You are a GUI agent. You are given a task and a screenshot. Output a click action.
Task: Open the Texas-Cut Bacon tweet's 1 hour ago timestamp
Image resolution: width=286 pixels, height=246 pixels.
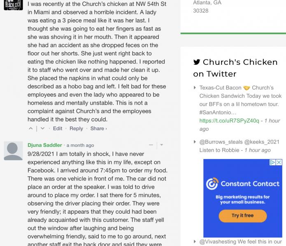tap(239, 125)
